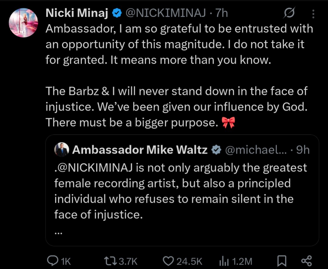Click the 7h timestamp
328x269 pixels.
coord(222,13)
